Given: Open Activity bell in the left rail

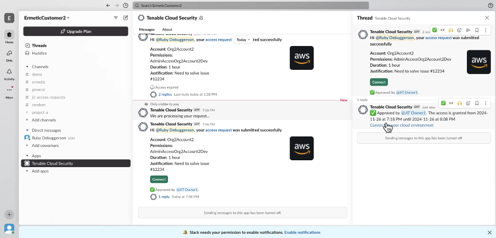Looking at the screenshot, I should pyautogui.click(x=9, y=74).
